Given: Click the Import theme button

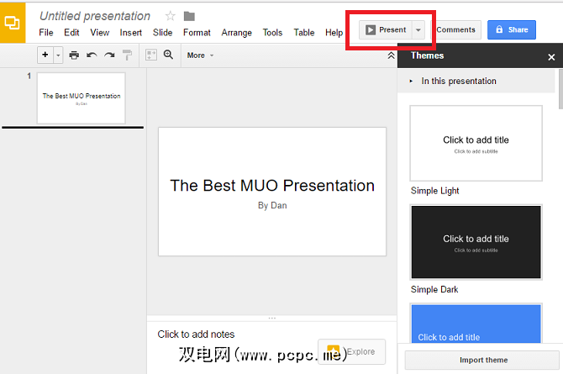Looking at the screenshot, I should point(482,360).
